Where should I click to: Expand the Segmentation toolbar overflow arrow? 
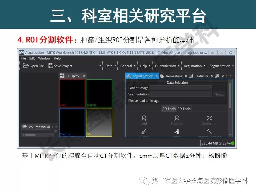(x=233, y=66)
